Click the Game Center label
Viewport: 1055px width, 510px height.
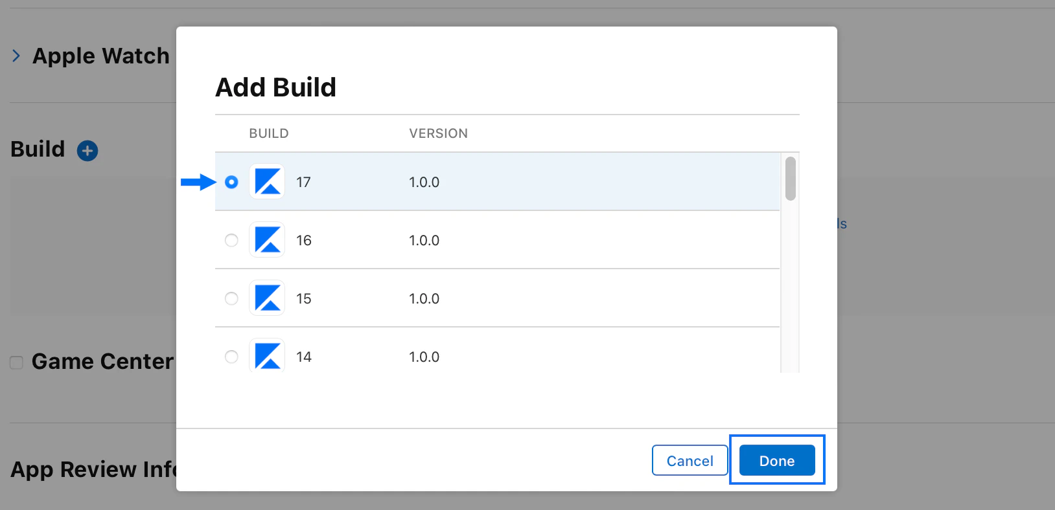coord(102,361)
